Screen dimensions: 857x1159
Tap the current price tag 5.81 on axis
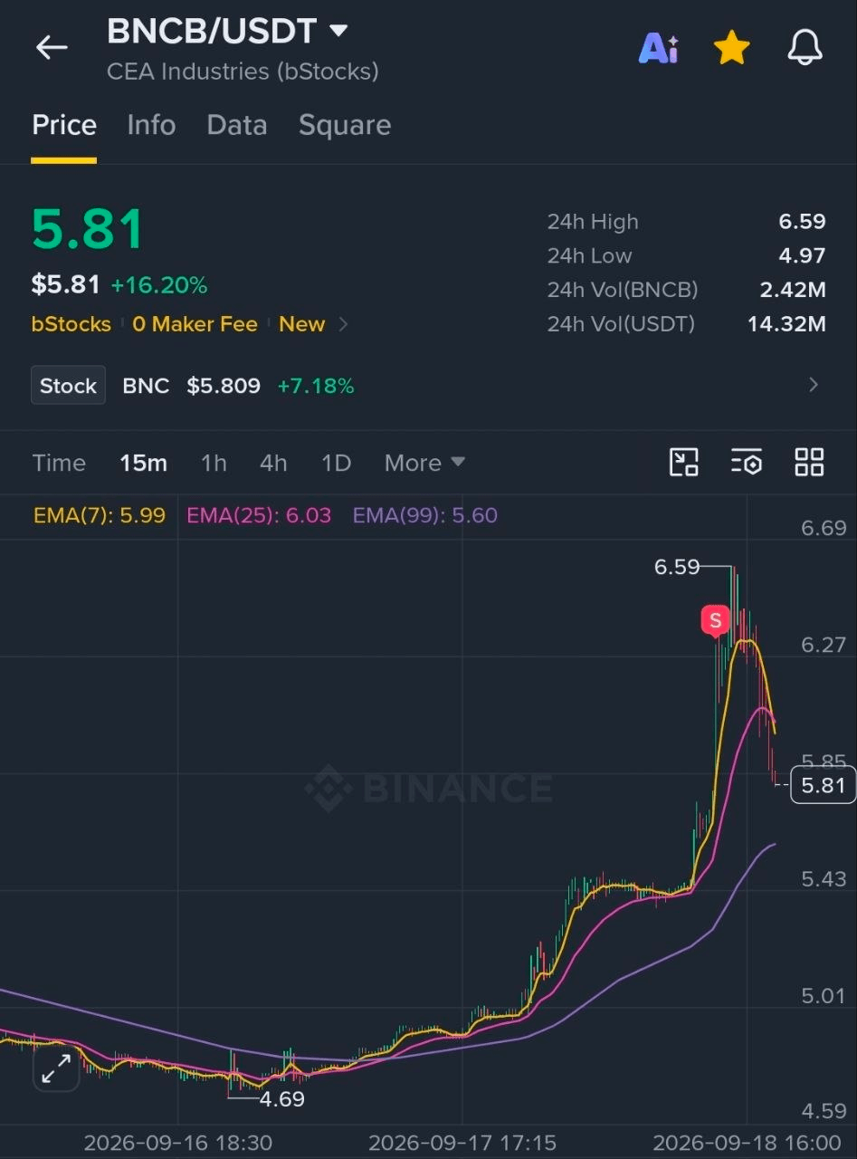click(823, 785)
